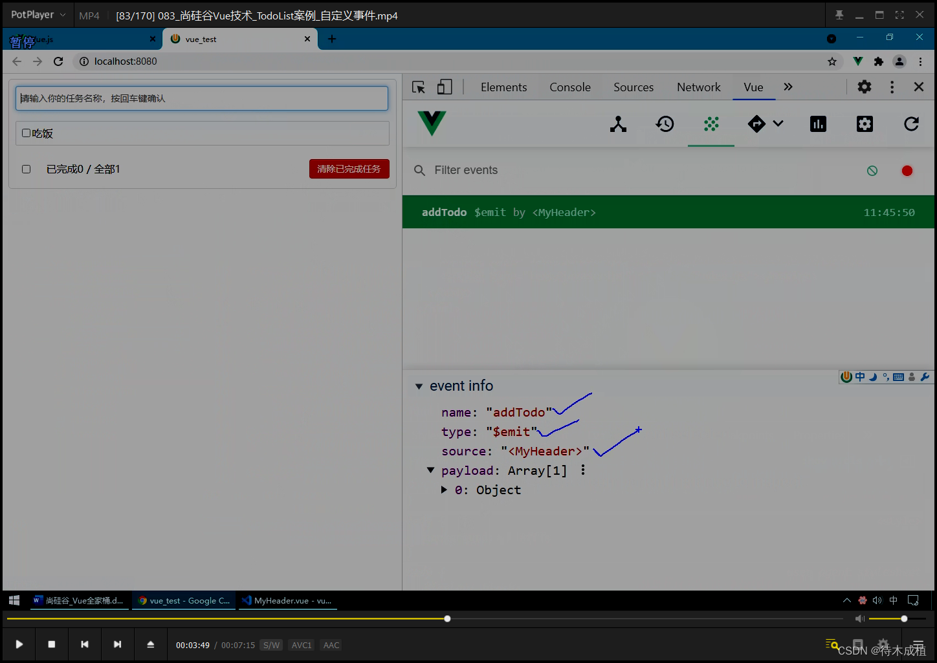Switch to Elements tab
Screen dimensions: 937x663
tap(503, 87)
